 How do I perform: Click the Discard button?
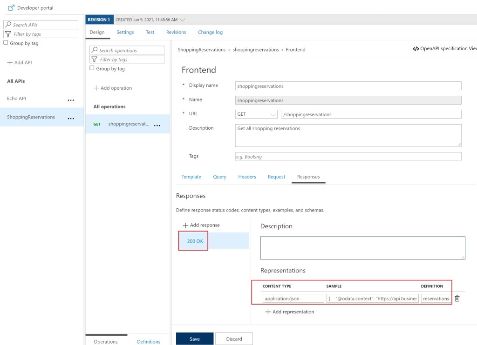[x=234, y=338]
